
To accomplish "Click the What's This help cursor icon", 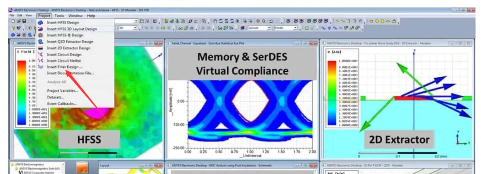I will coord(19,28).
